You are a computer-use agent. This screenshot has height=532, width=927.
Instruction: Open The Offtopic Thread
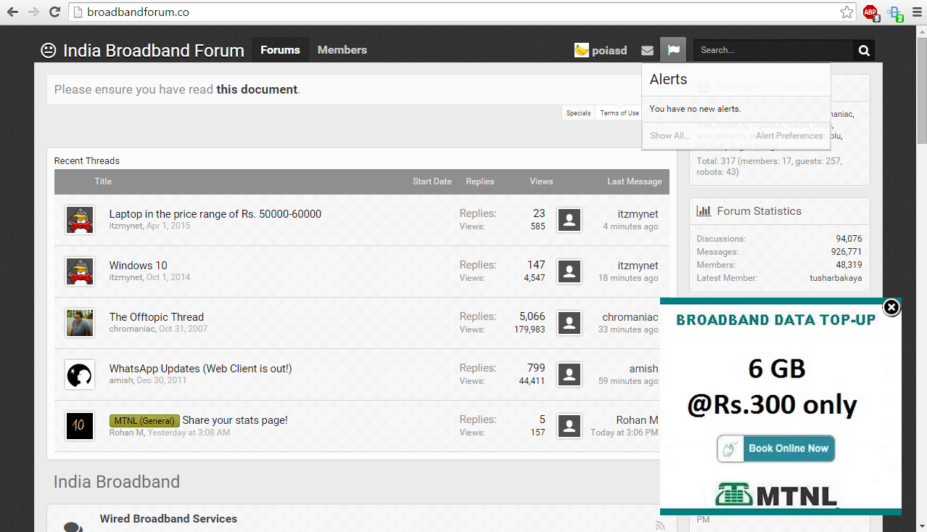pyautogui.click(x=156, y=316)
